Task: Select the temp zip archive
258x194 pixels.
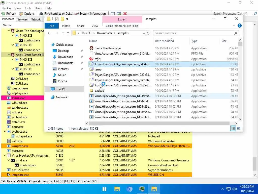Action: (163, 69)
